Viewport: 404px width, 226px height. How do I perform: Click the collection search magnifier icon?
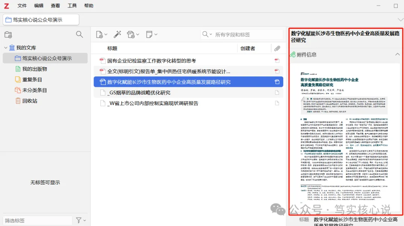(x=79, y=34)
